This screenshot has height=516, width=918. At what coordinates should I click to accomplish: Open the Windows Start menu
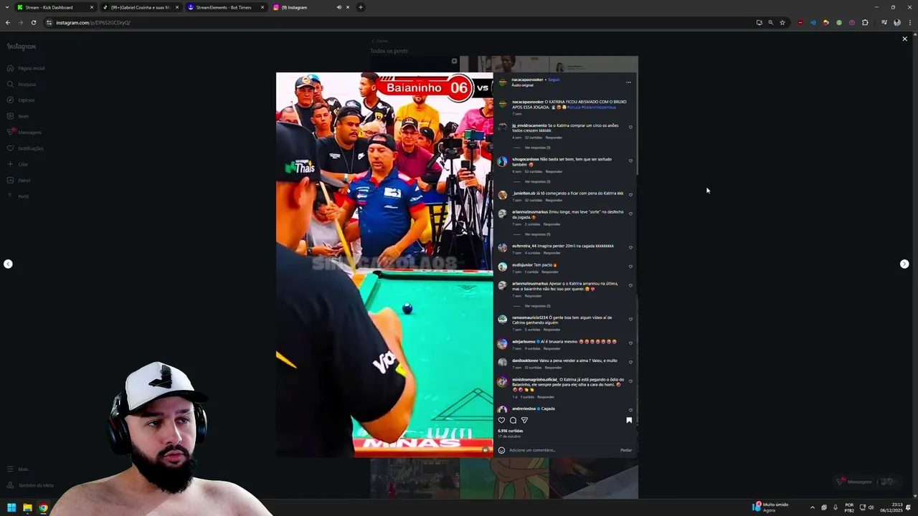[11, 507]
